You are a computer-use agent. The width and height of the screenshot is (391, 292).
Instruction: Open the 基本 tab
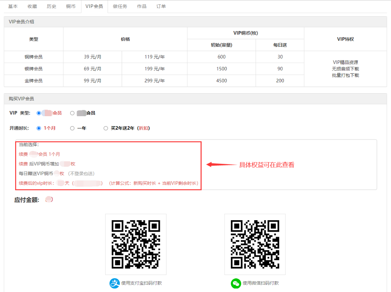click(x=13, y=7)
